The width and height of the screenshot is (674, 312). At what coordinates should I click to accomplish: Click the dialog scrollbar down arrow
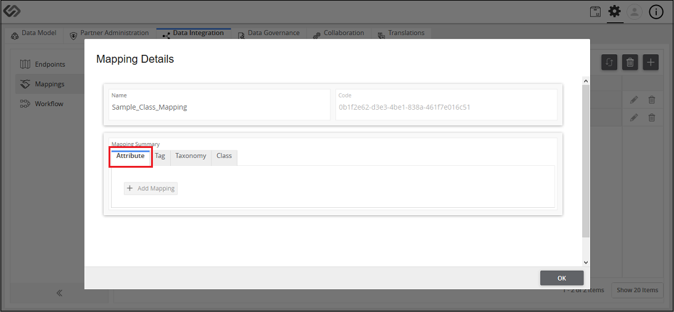[586, 261]
